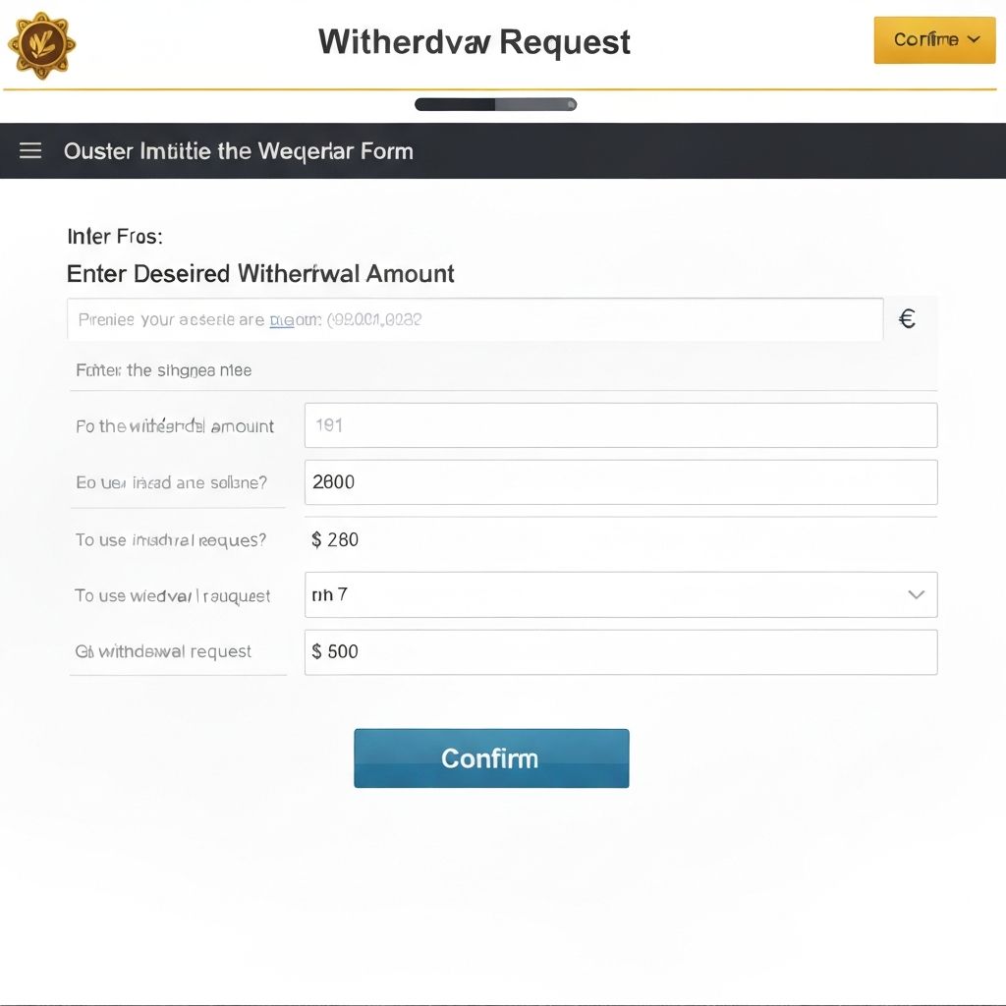Click the label beside the "nh 7" dropdown
1006x1006 pixels.
(172, 595)
